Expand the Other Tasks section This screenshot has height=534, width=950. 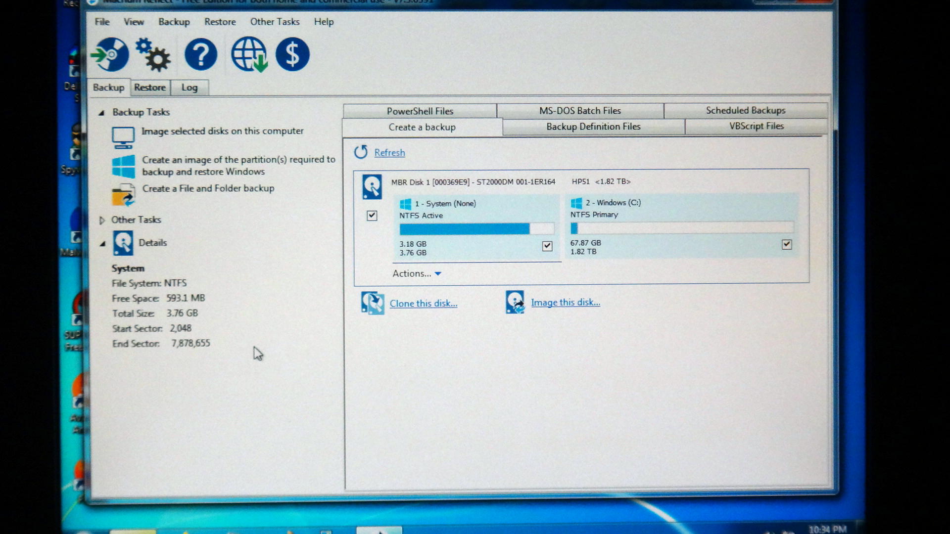[102, 220]
